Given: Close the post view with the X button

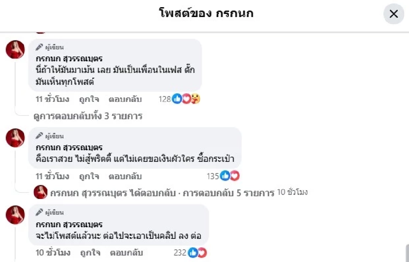Looking at the screenshot, I should tap(394, 14).
